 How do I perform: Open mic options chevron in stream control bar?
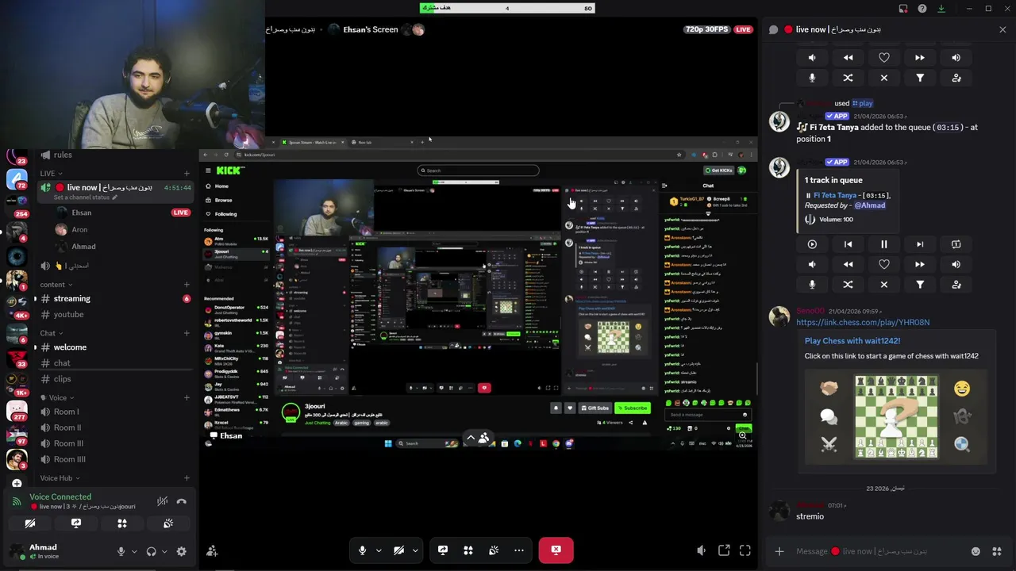click(379, 550)
